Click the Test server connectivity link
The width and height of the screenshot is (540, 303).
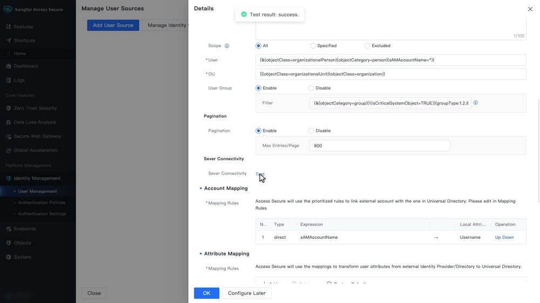(260, 174)
